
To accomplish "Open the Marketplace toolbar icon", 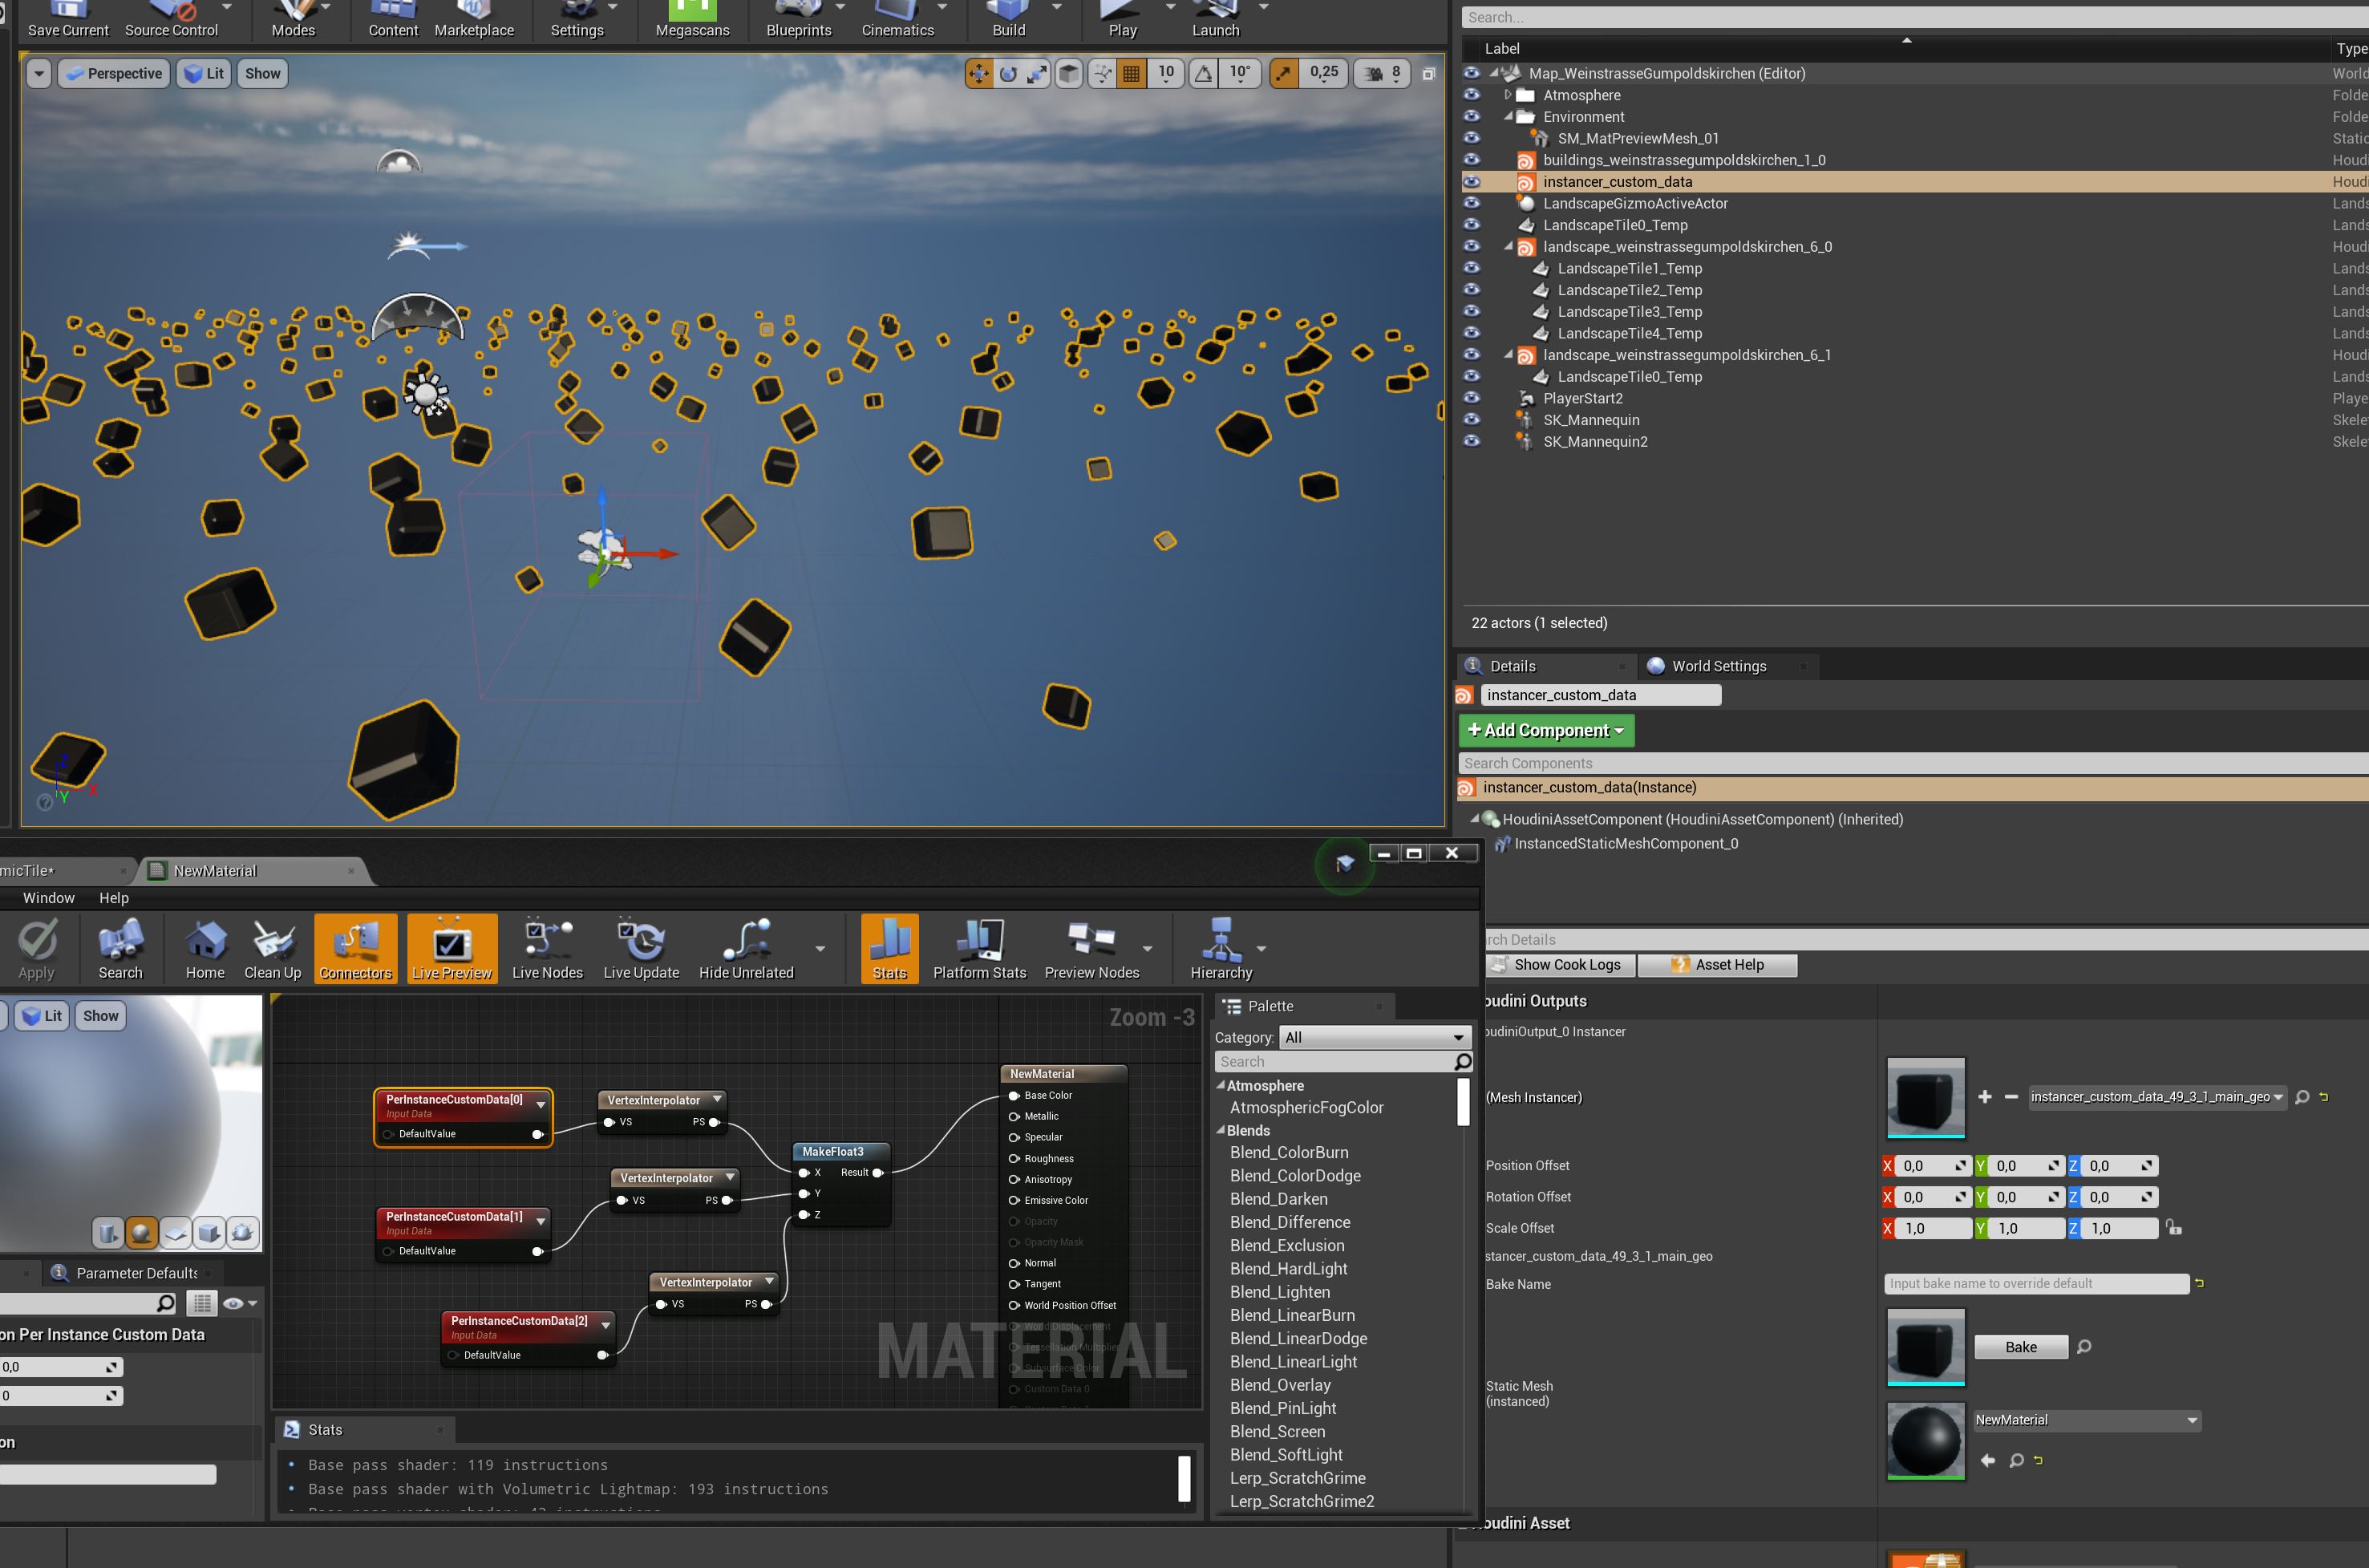I will [x=474, y=18].
